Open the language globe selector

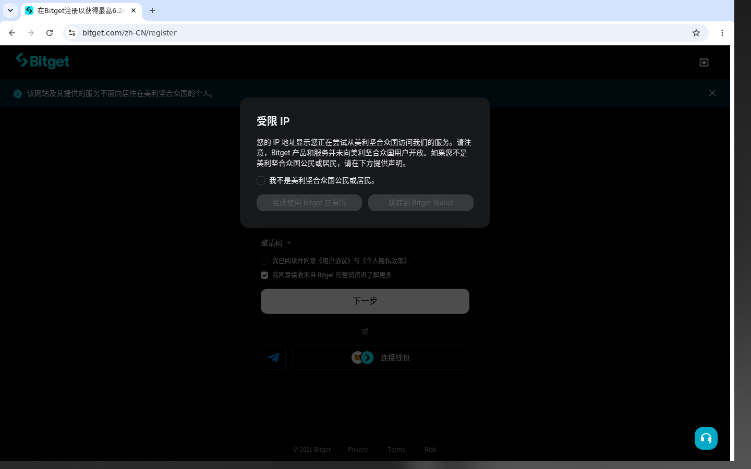coord(704,63)
